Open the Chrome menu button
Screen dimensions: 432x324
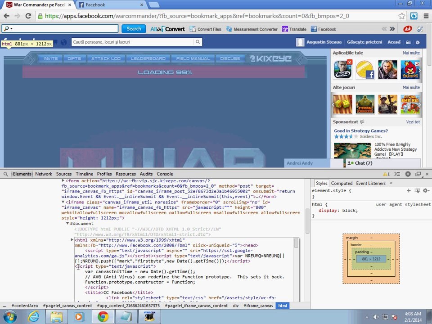coord(426,16)
